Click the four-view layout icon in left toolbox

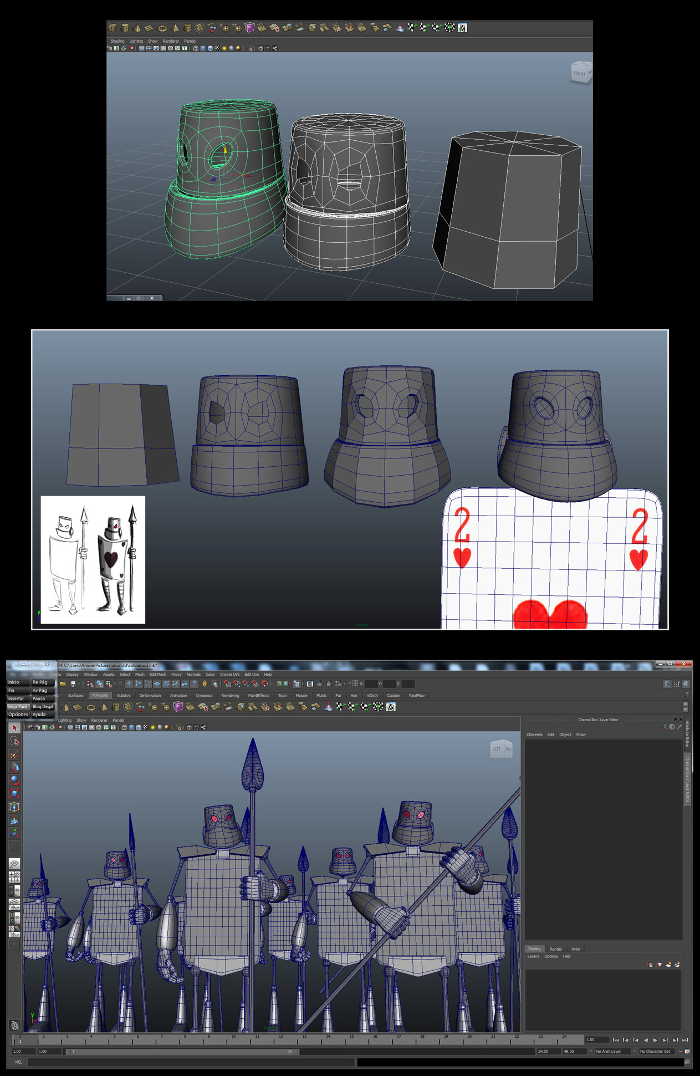14,877
